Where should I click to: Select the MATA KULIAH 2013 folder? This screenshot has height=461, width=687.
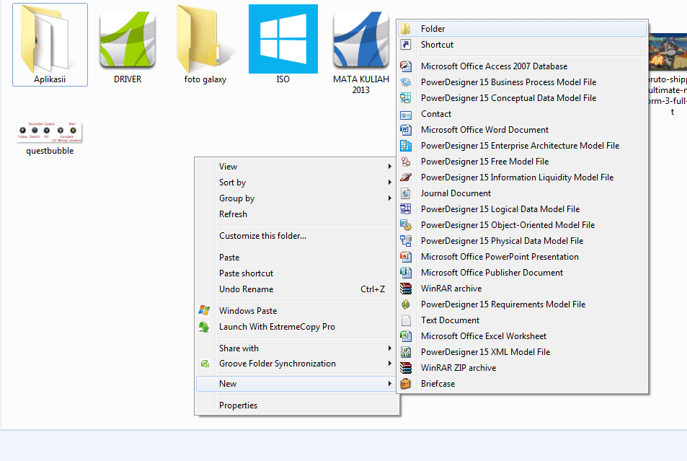pyautogui.click(x=360, y=40)
